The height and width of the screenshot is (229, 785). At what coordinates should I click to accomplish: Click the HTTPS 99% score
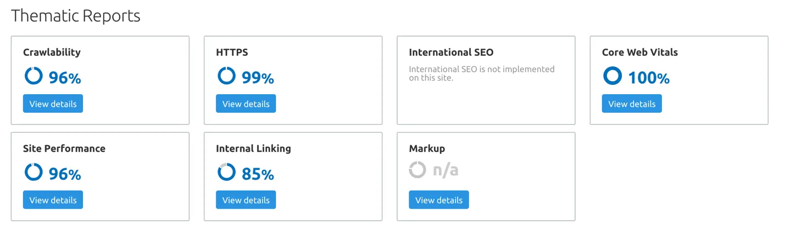click(x=258, y=78)
